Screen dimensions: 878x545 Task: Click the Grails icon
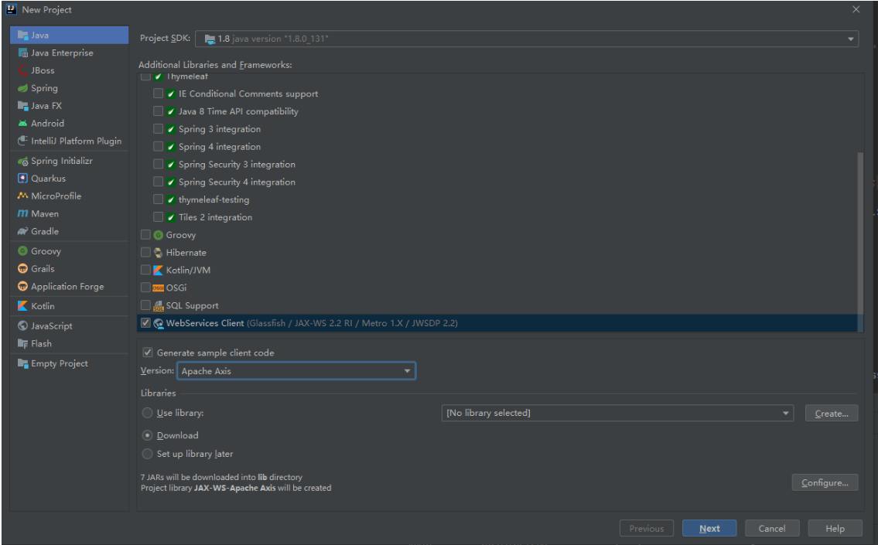[x=22, y=268]
